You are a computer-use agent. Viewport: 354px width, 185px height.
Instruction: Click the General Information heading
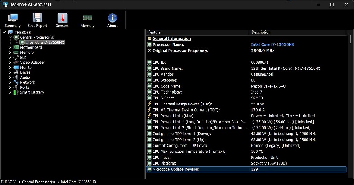(x=171, y=39)
